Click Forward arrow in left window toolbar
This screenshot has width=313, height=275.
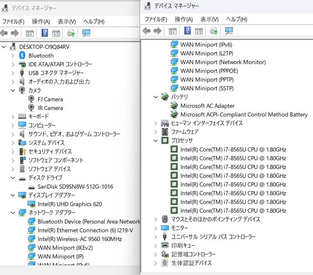15,33
